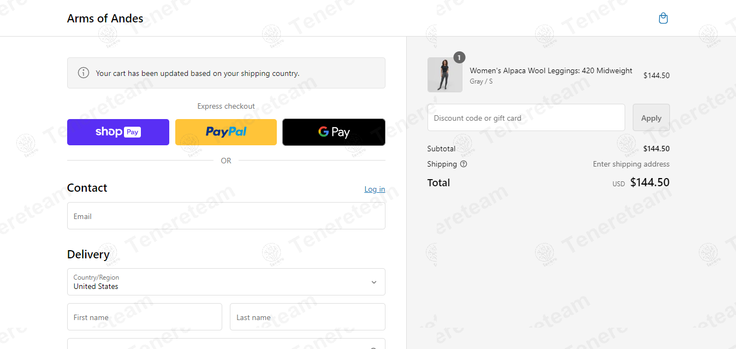Select the Last name field
The width and height of the screenshot is (736, 349).
(307, 317)
